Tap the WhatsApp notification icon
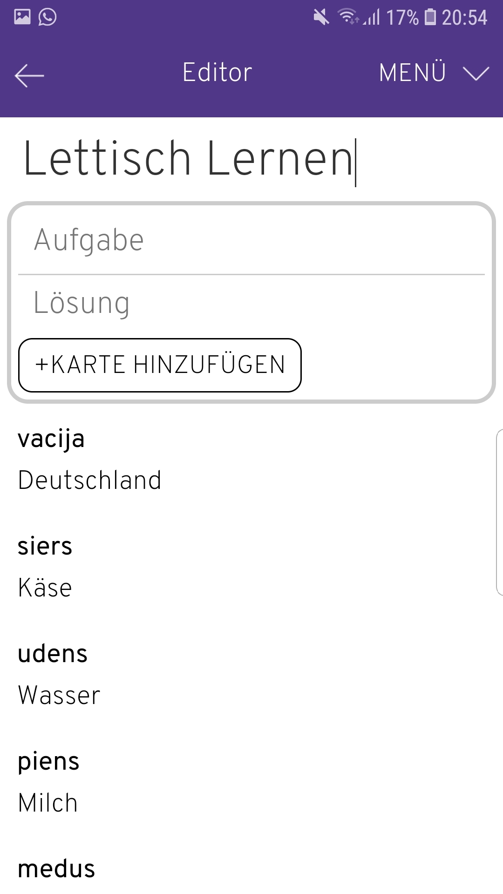 coord(48,17)
